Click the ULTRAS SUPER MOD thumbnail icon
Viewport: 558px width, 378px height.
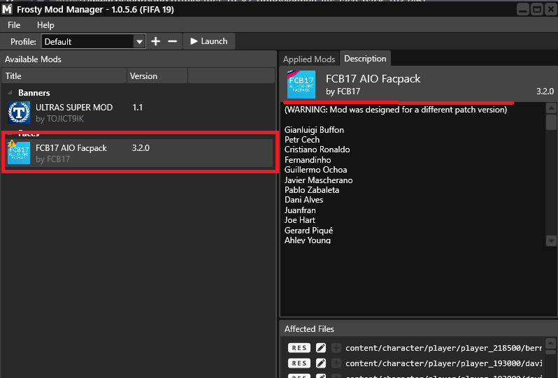(19, 112)
